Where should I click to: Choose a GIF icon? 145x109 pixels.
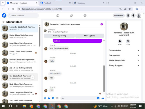click(57, 98)
